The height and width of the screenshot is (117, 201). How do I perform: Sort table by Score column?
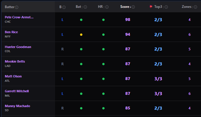coord(126,7)
